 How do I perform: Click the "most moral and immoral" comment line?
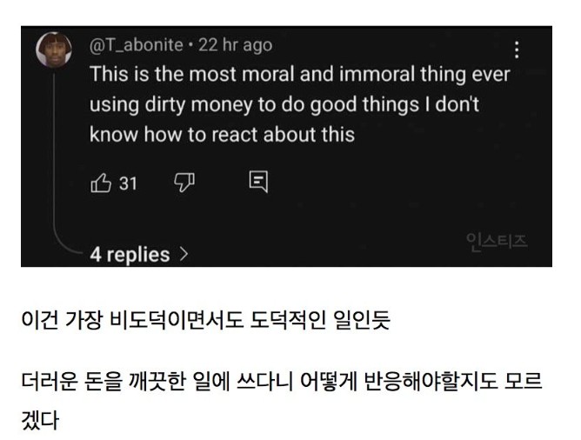tap(299, 74)
